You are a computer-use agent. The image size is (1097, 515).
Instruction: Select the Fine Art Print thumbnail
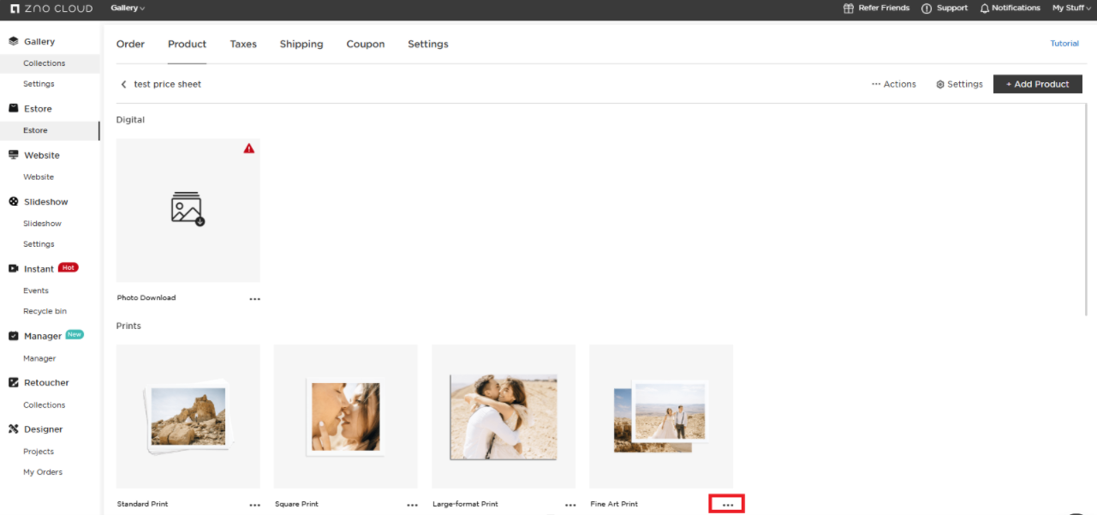pyautogui.click(x=660, y=416)
